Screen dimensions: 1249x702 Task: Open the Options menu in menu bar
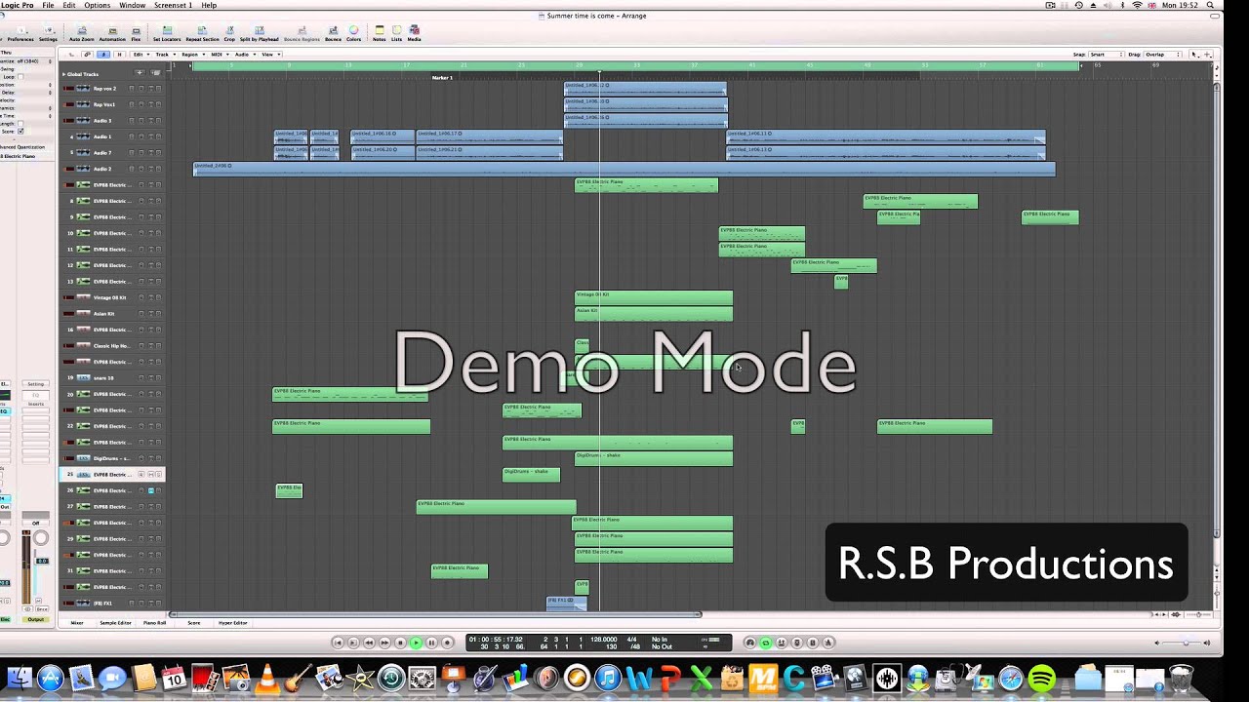click(97, 5)
